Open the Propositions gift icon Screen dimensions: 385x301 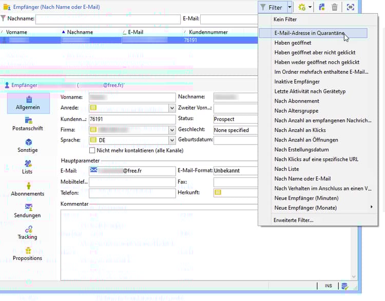(x=28, y=251)
